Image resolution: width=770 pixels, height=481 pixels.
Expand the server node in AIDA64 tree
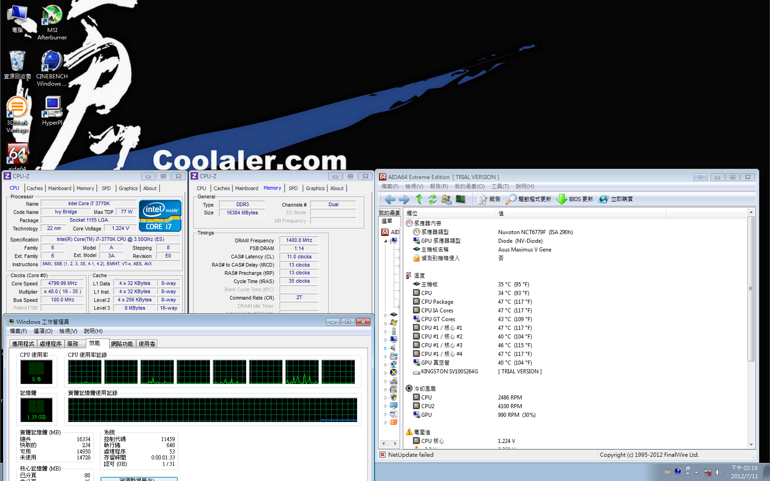coord(385,332)
